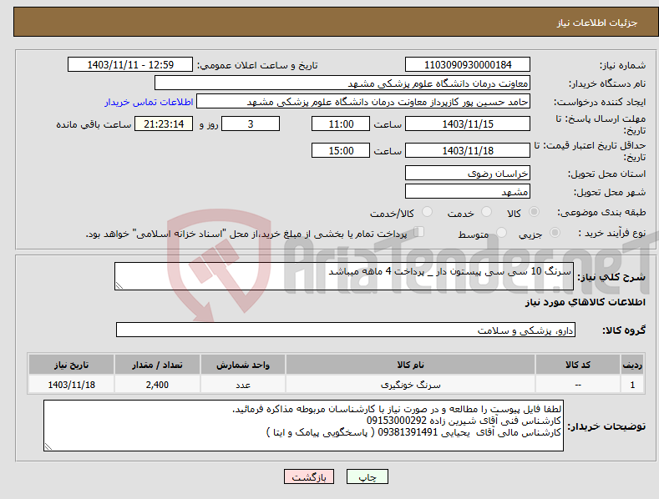The width and height of the screenshot is (659, 499).
Task: Click the چاپ print button
Action: 368,476
